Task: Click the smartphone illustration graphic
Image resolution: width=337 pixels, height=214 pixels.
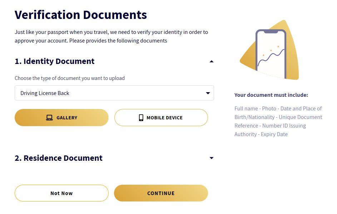Action: 271,54
